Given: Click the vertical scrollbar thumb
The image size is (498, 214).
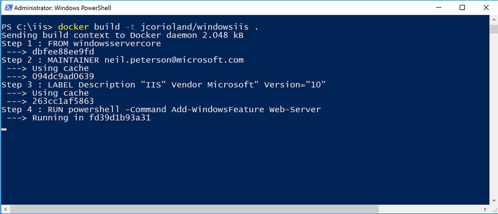Looking at the screenshot, I should 494,29.
